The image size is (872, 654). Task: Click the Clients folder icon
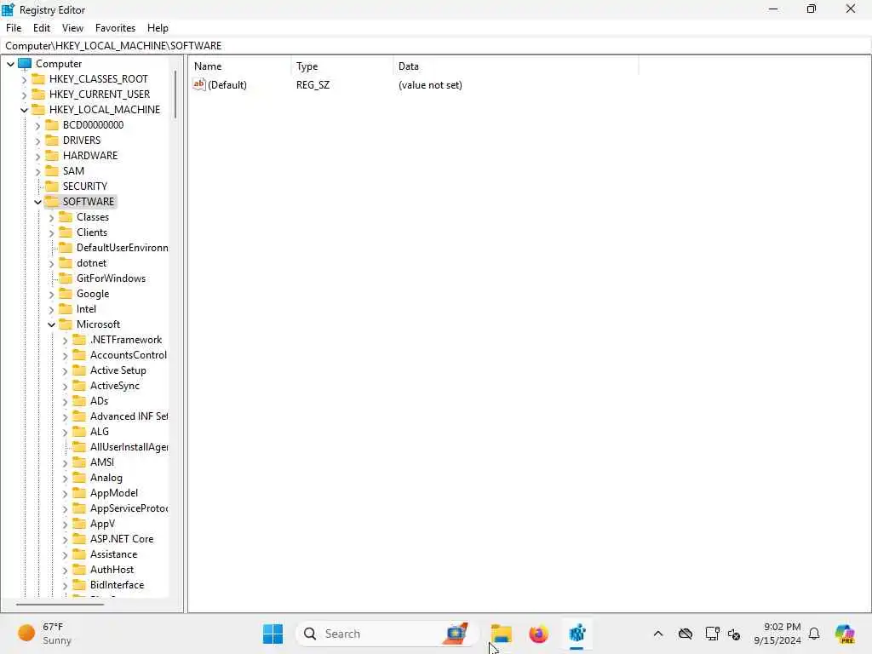pyautogui.click(x=66, y=232)
